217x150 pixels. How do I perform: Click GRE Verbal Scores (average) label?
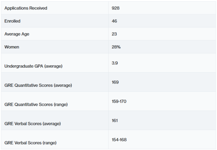pos(33,123)
